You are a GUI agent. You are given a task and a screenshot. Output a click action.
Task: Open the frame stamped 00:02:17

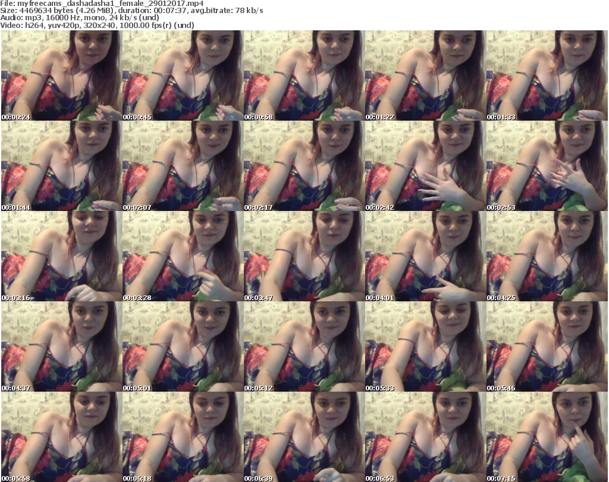point(304,166)
